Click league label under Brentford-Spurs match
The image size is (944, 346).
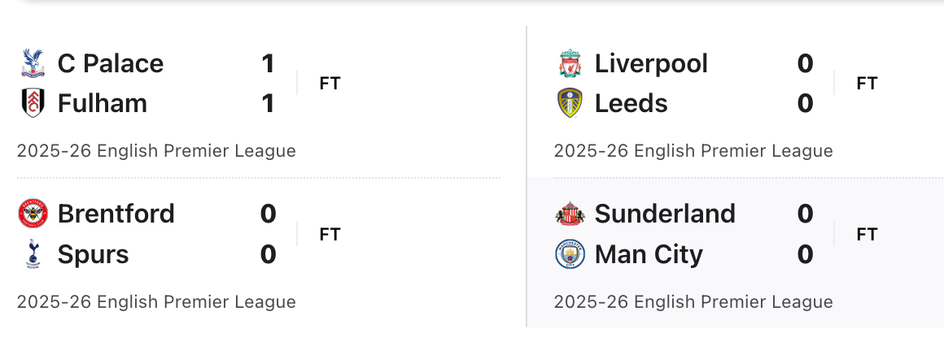pyautogui.click(x=156, y=302)
